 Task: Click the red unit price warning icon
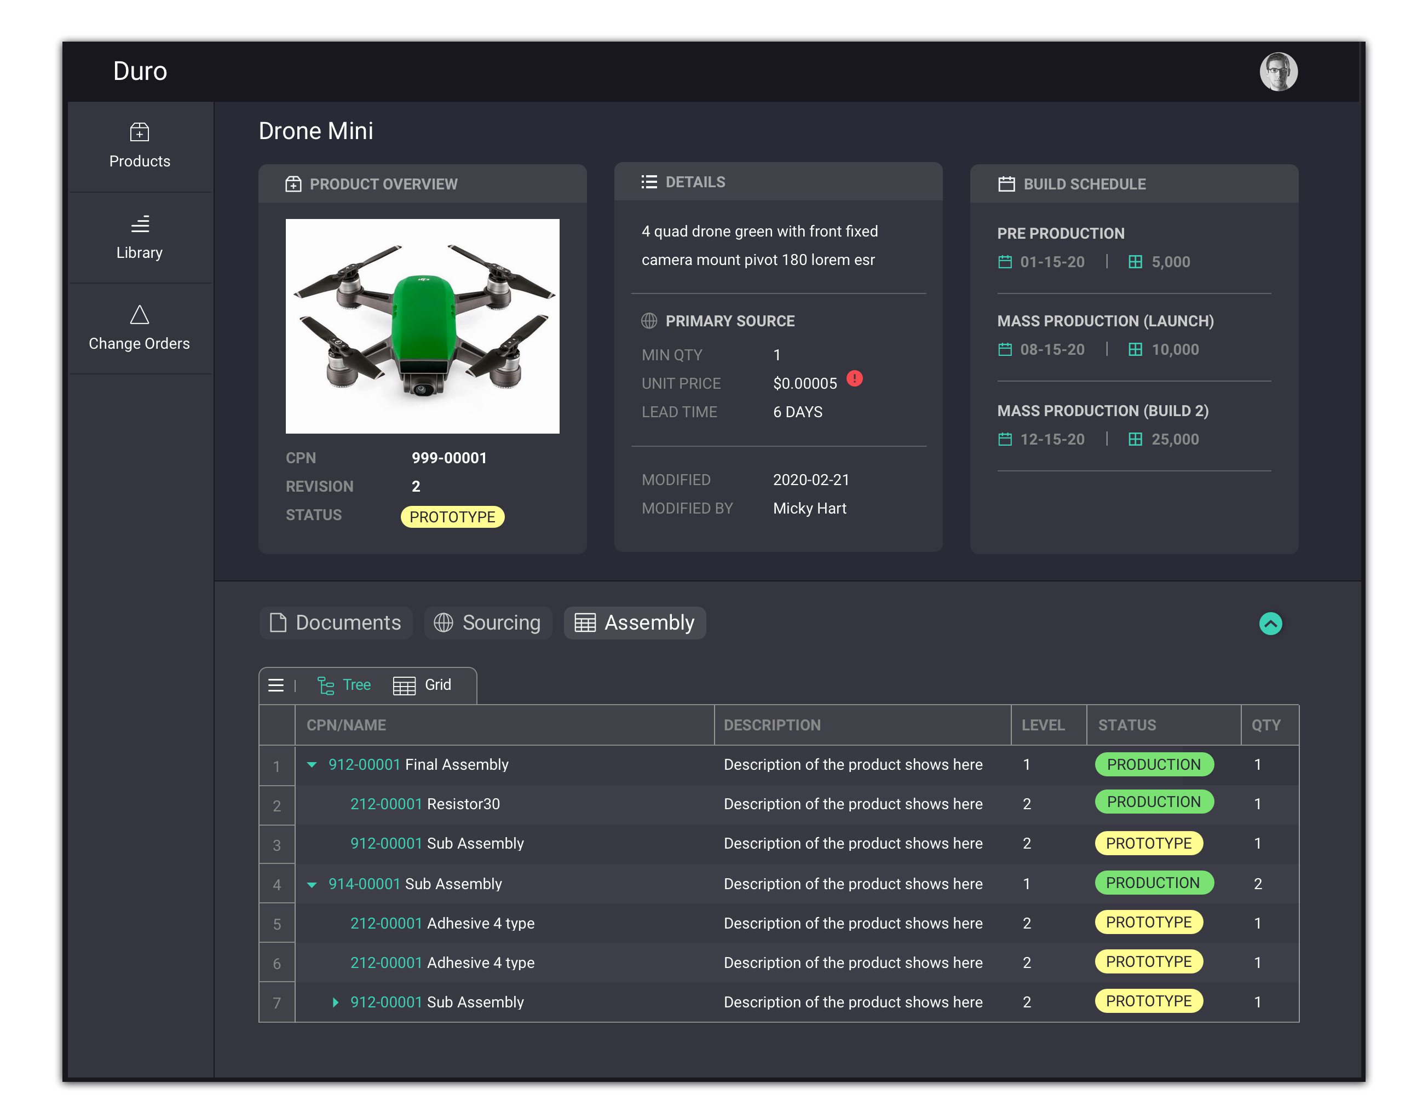854,378
